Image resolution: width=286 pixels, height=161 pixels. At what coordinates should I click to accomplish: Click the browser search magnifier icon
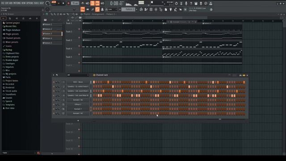point(38,153)
